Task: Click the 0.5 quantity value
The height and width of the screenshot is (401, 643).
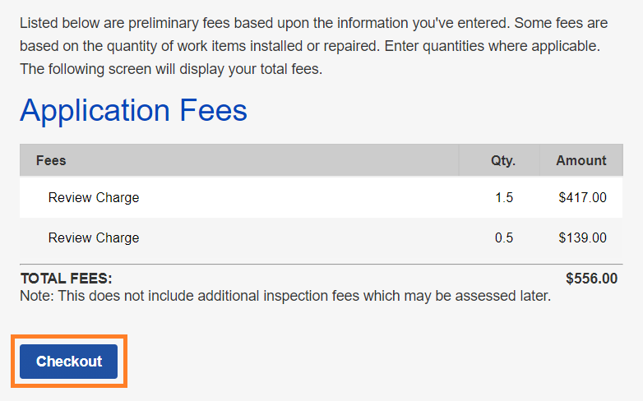Action: point(504,237)
